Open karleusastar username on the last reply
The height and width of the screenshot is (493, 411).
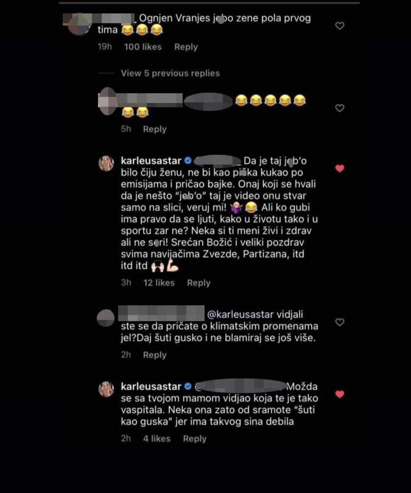151,387
